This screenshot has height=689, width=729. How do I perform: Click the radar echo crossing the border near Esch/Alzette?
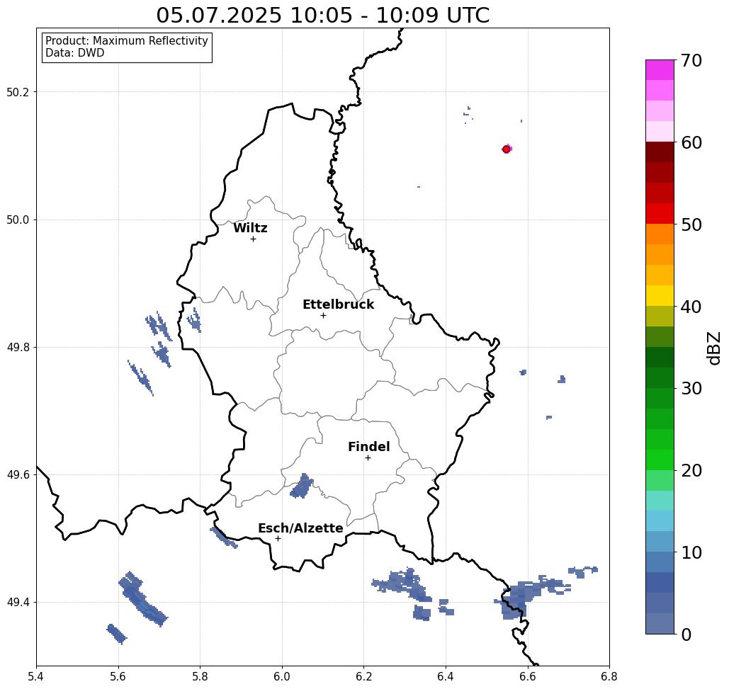224,537
